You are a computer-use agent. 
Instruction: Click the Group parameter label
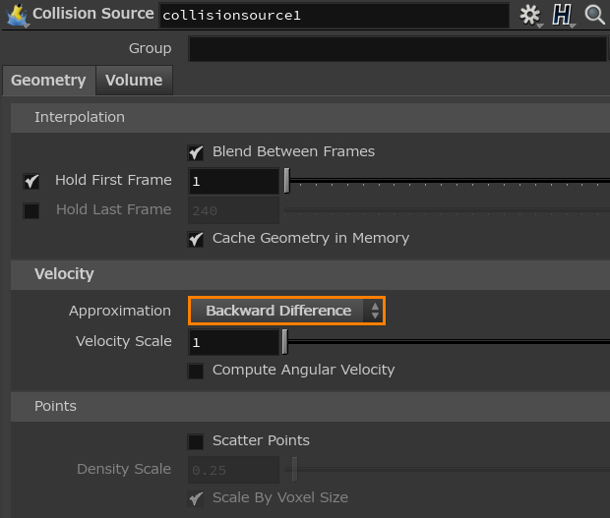coord(150,48)
